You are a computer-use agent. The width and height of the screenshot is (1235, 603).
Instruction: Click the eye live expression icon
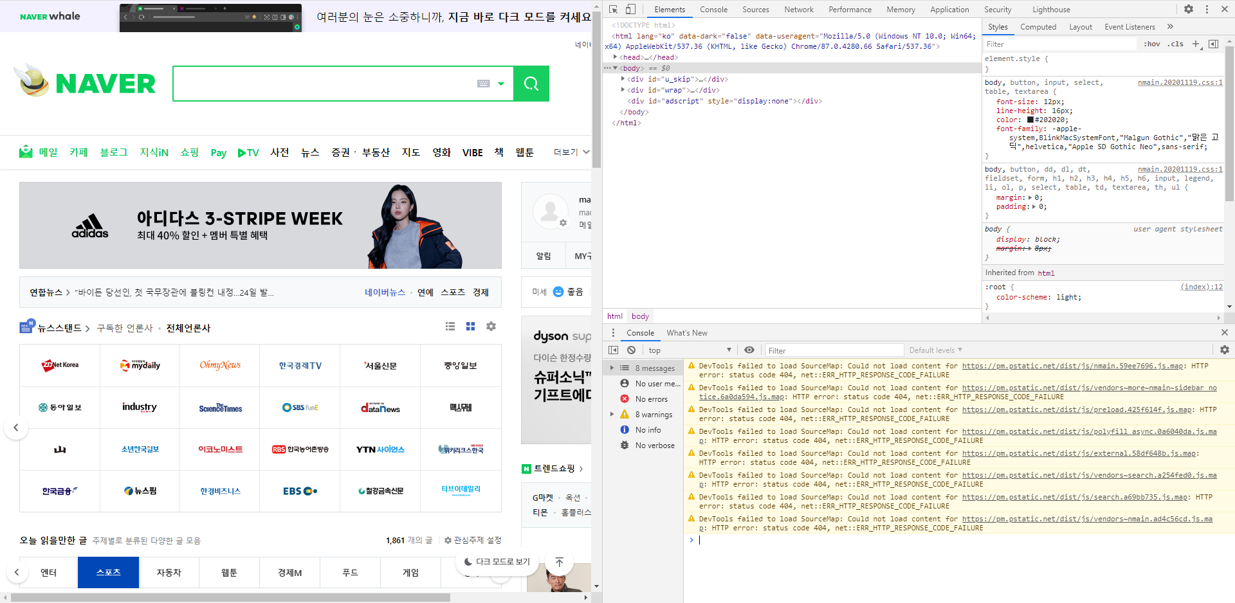[x=749, y=350]
